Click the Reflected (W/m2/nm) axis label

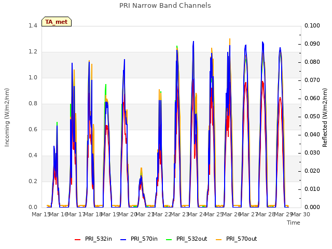[x=325, y=118]
